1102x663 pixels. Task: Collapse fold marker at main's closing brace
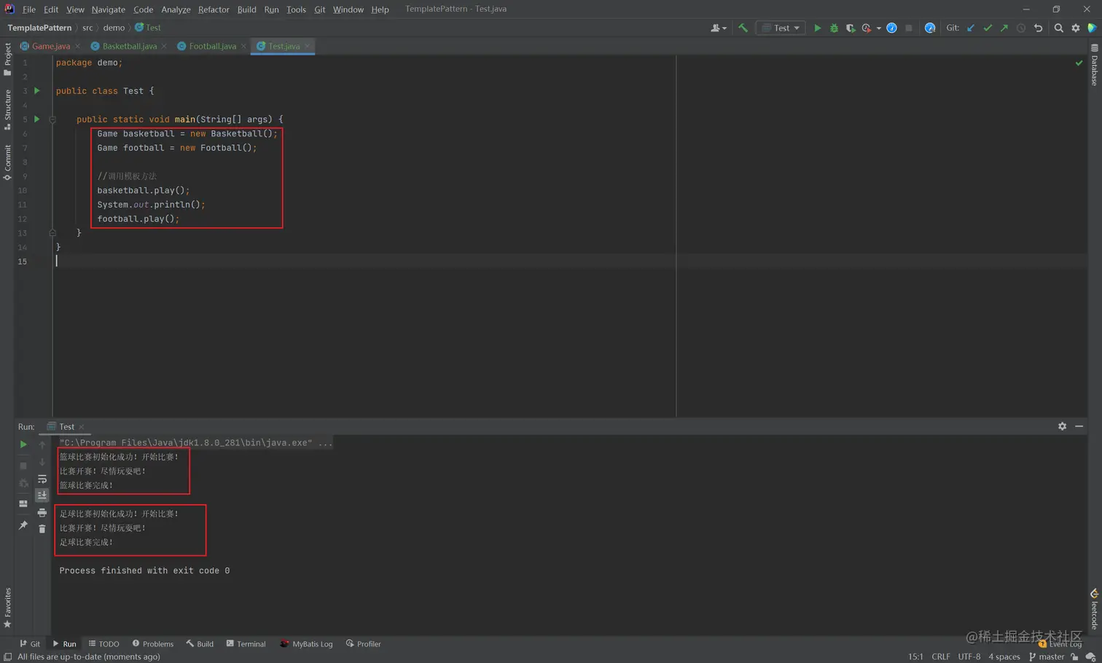[52, 233]
